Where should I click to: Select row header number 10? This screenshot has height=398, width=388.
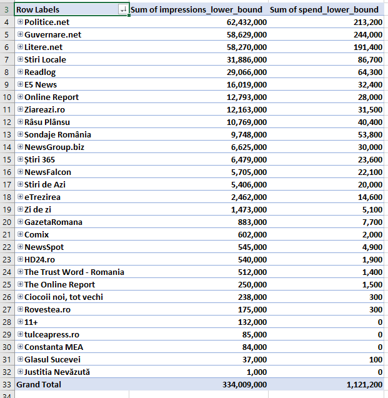pos(6,97)
